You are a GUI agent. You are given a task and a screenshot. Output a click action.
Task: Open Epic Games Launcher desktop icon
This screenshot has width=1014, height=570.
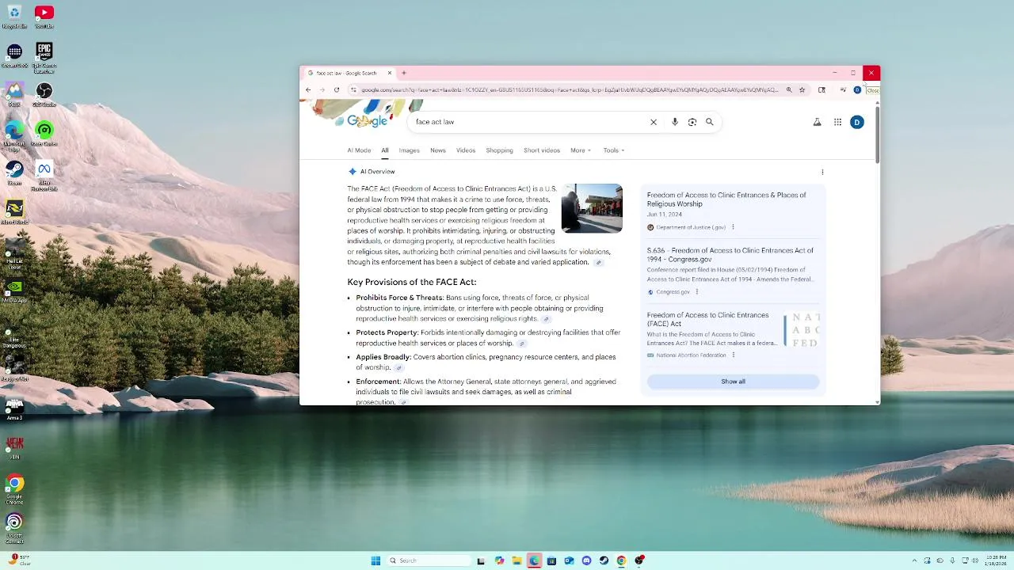44,58
